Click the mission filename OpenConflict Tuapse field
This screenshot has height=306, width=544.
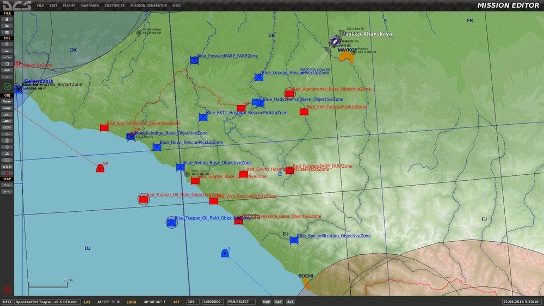[47, 302]
